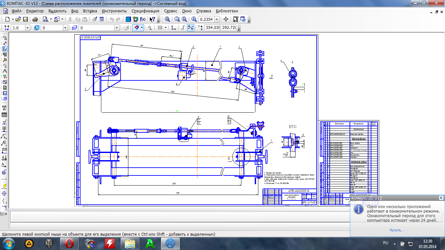
Task: Close the КОМПАС-3D V13 trial notification
Action: click(x=441, y=198)
